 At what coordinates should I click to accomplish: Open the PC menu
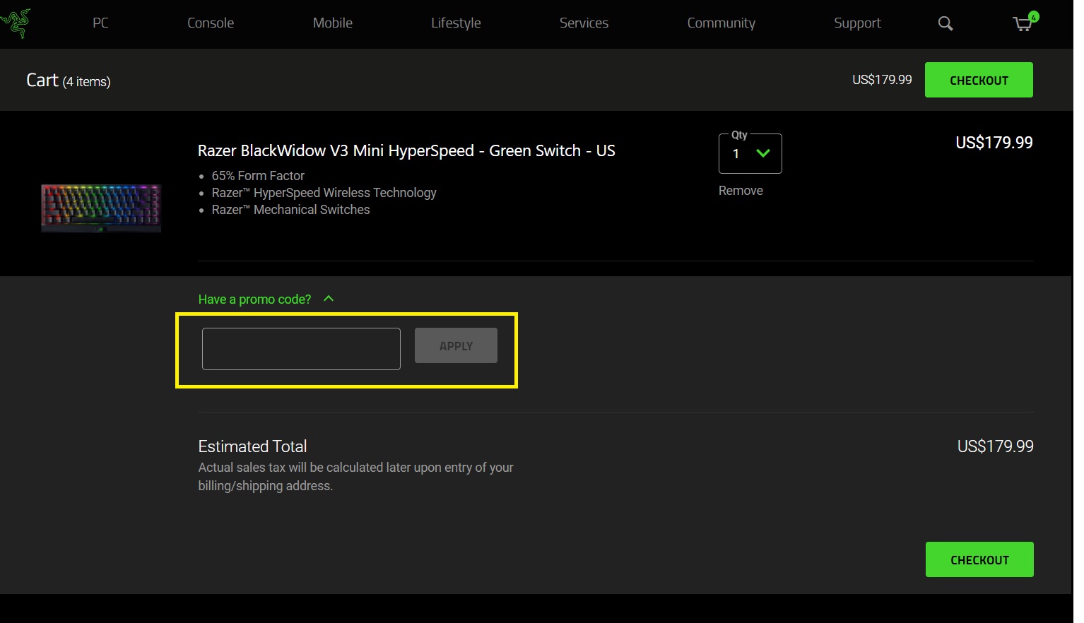tap(100, 23)
